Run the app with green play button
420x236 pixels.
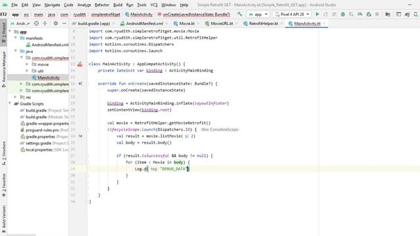pos(317,14)
